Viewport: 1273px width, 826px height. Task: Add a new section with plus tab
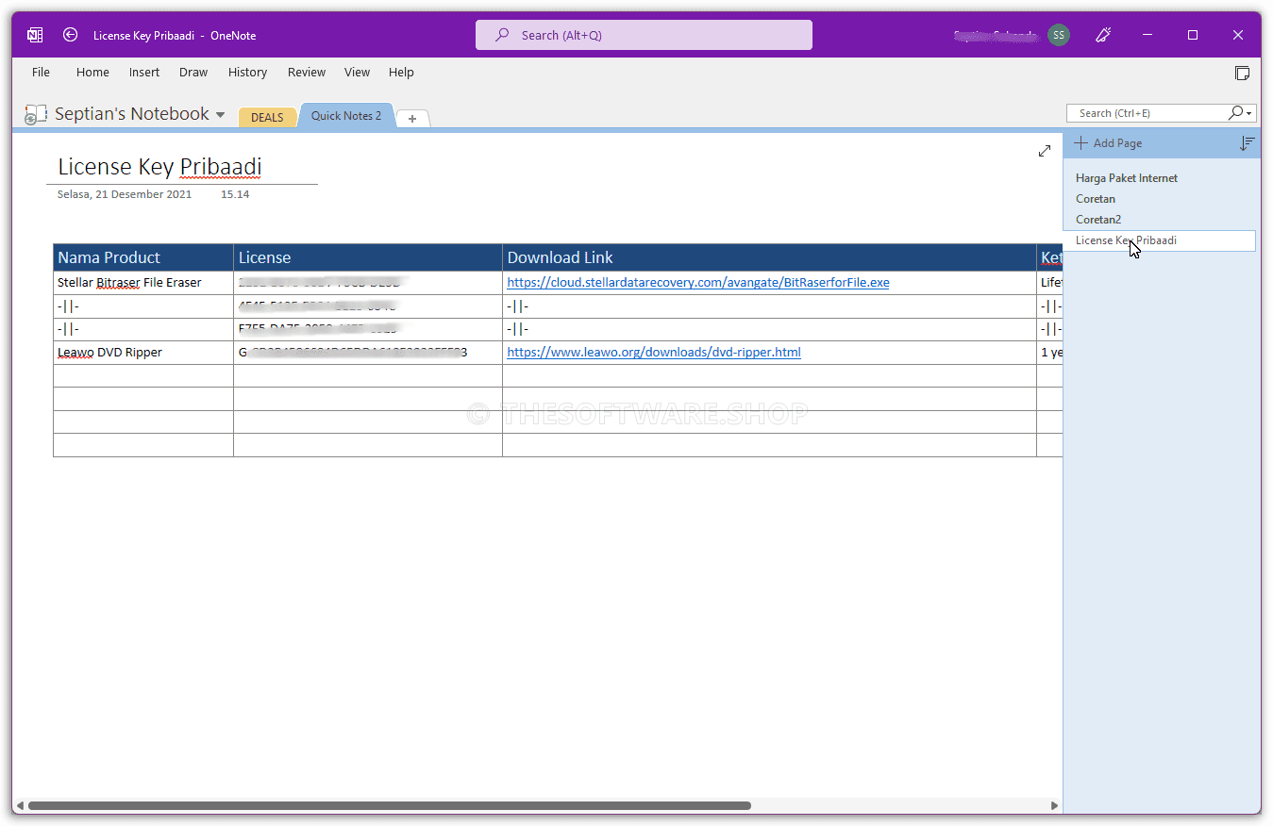412,118
